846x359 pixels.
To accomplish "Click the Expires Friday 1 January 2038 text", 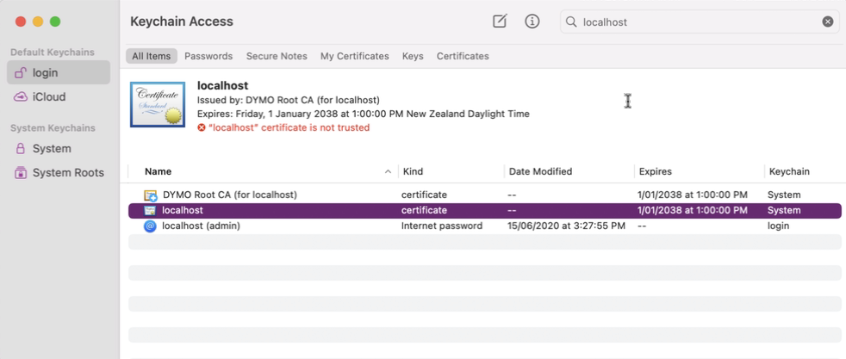I will (363, 114).
